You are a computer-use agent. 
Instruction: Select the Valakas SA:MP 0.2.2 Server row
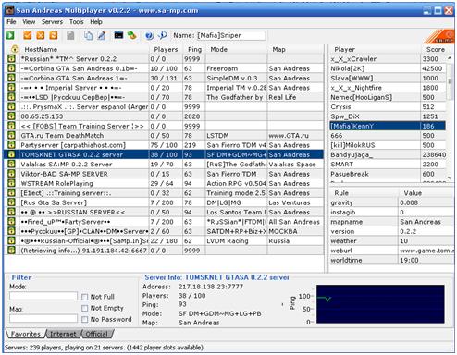tap(164, 165)
